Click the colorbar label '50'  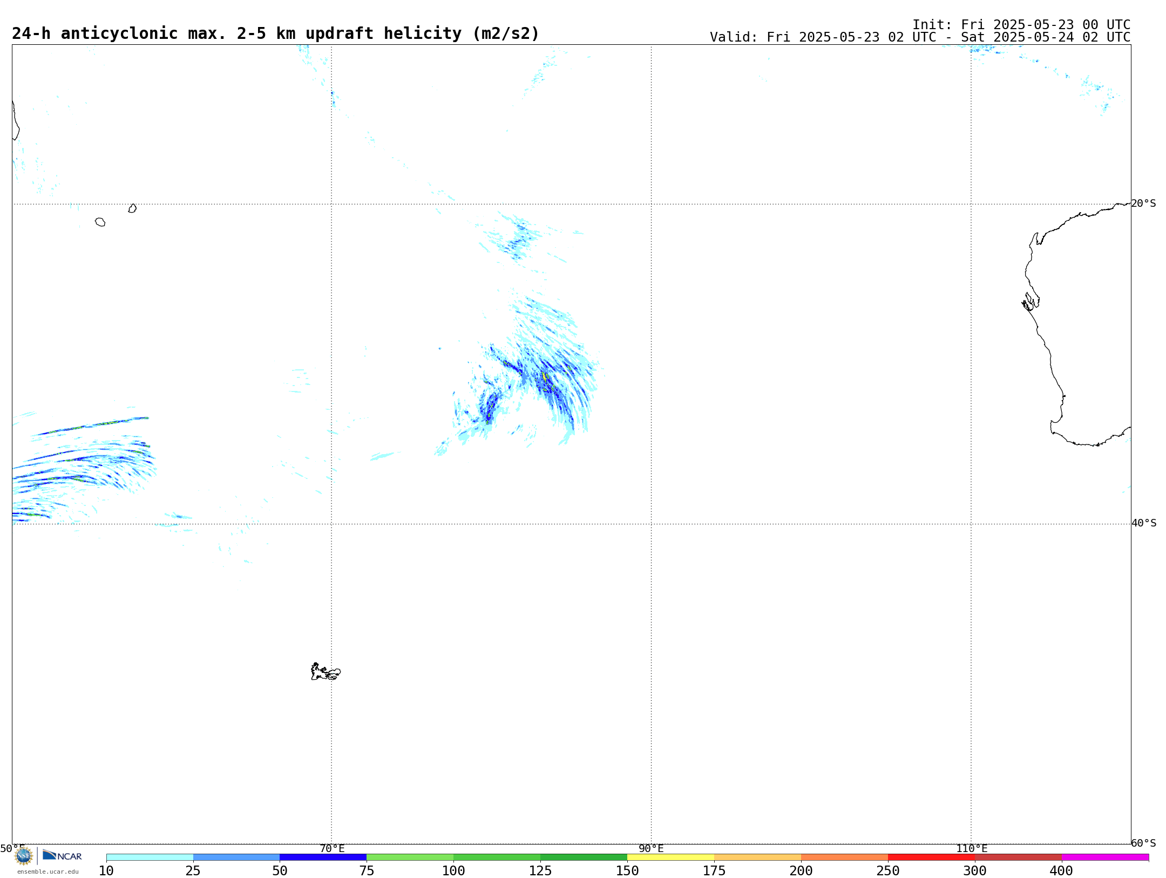pos(280,870)
